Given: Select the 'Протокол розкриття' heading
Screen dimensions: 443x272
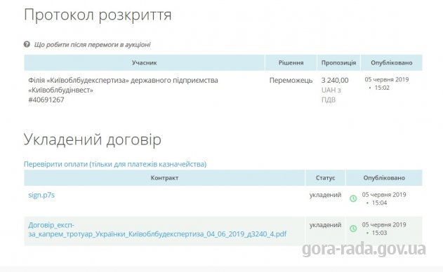Looking at the screenshot, I should tap(98, 15).
